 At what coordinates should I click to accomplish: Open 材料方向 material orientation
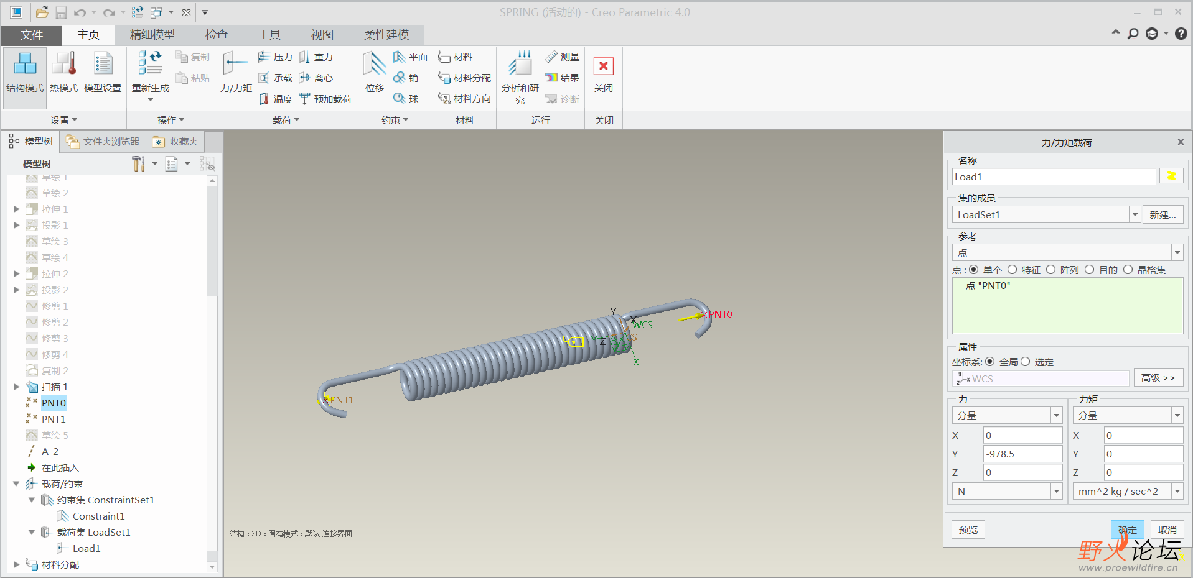pyautogui.click(x=464, y=99)
